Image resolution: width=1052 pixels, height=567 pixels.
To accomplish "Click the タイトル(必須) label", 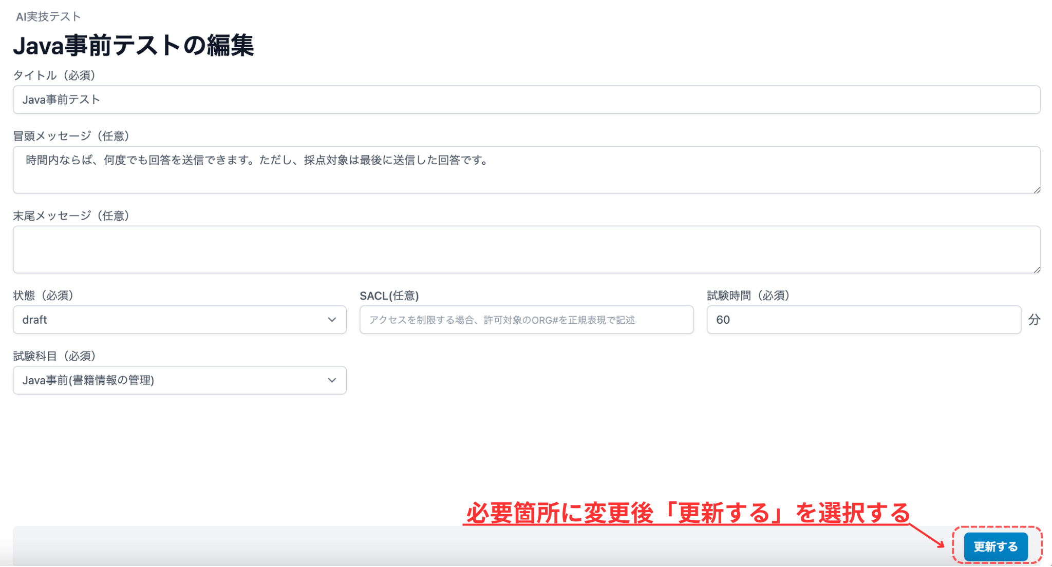I will pyautogui.click(x=54, y=75).
